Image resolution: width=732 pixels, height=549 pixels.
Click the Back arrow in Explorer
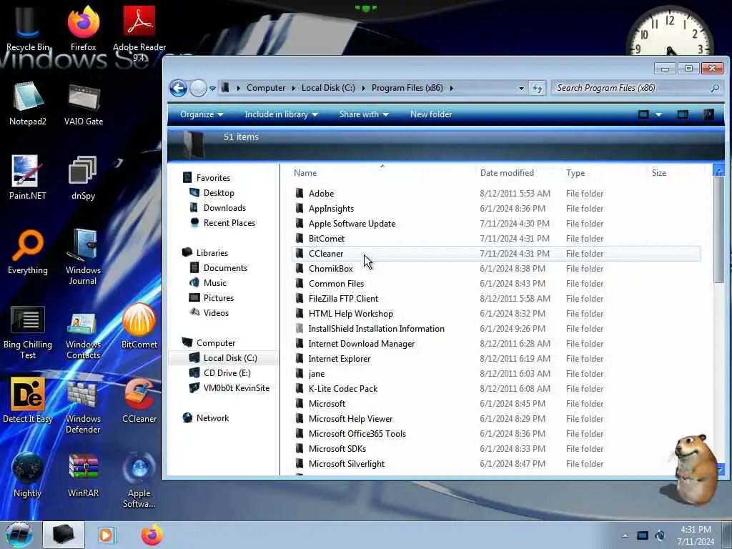pyautogui.click(x=178, y=88)
